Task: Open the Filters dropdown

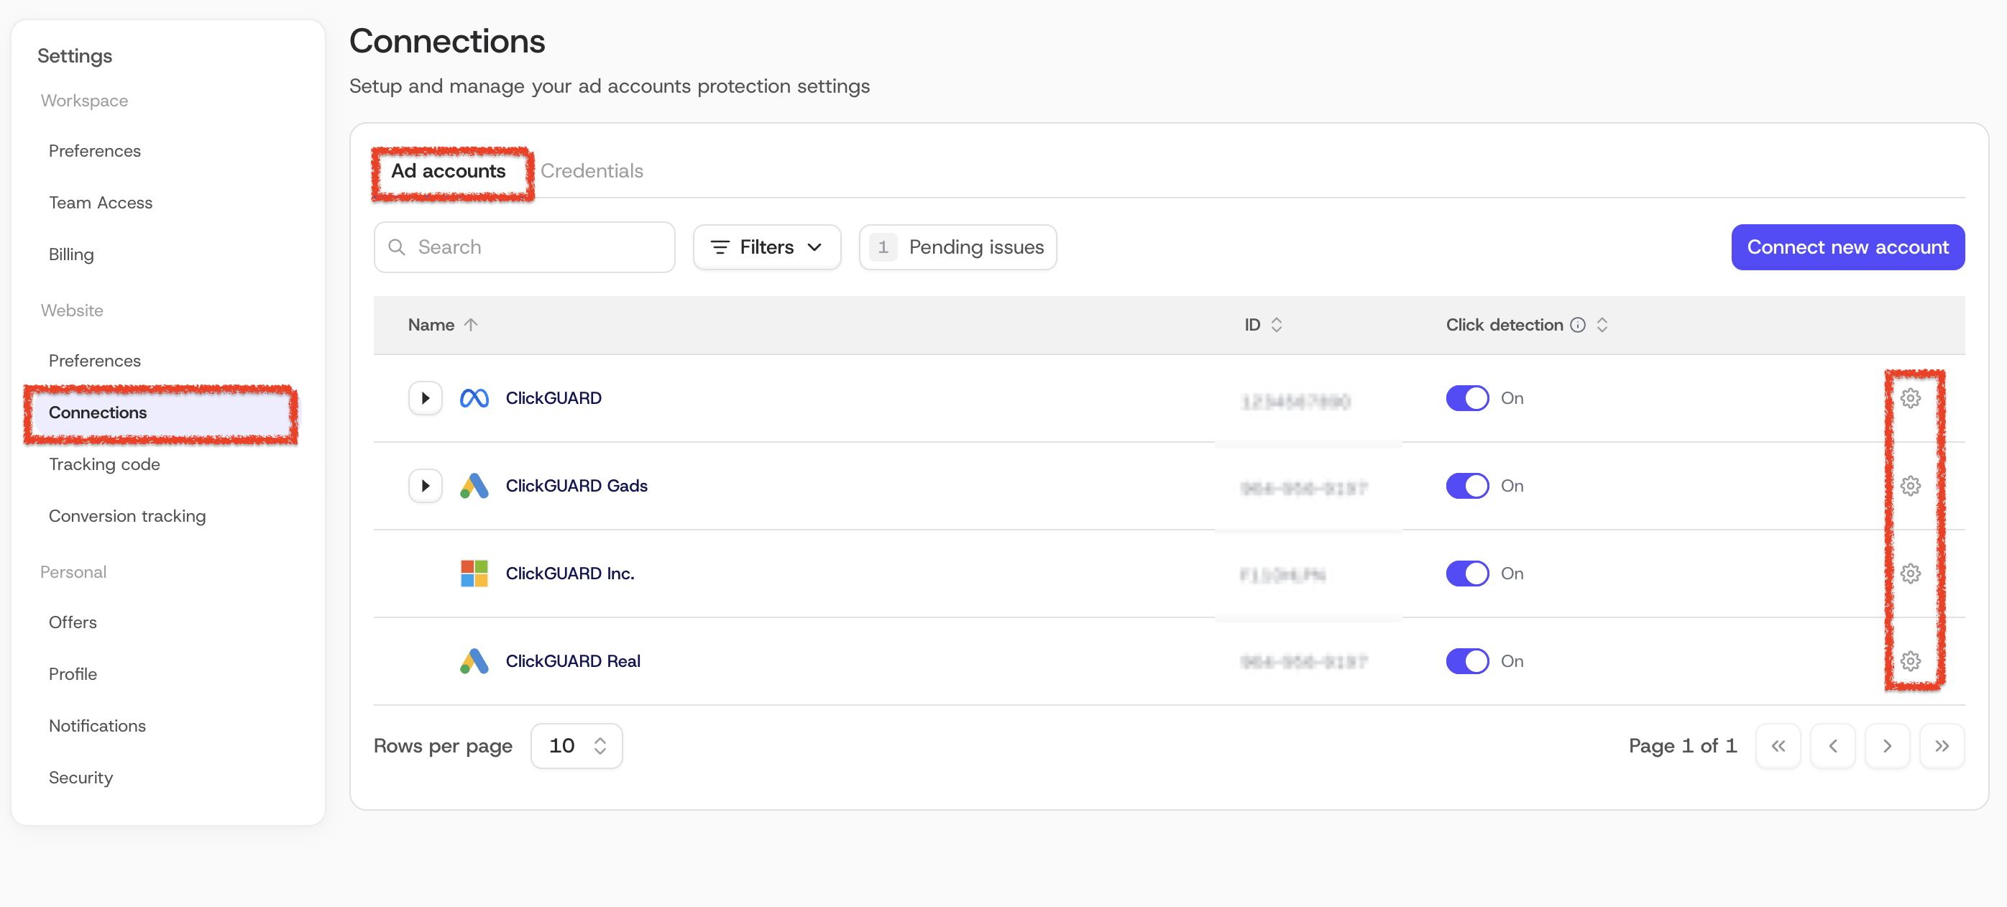Action: (x=767, y=248)
